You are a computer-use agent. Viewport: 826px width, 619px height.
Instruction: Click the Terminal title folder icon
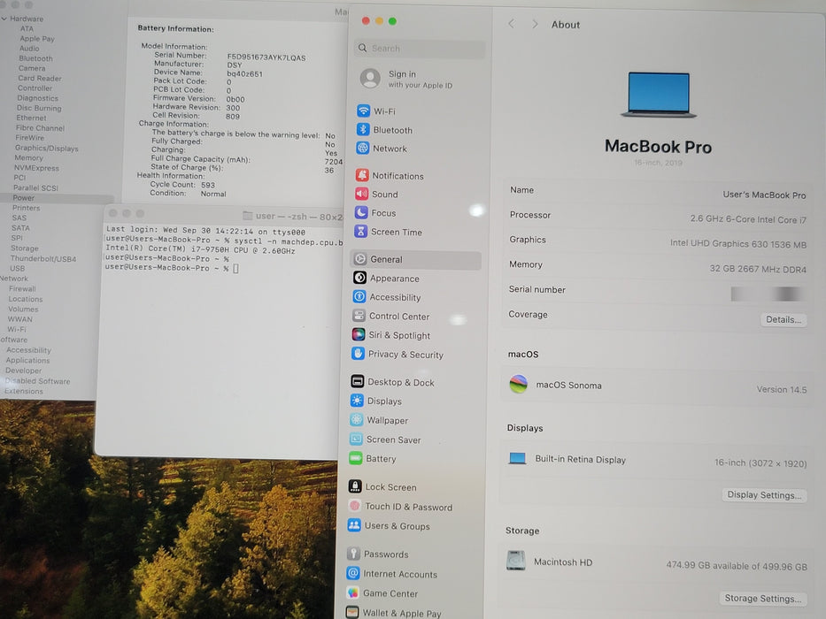pos(247,215)
